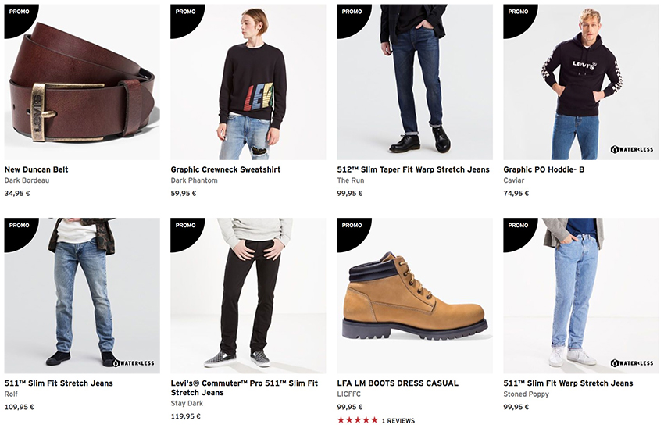The height and width of the screenshot is (428, 664).
Task: Click the PROMO badge on New Duncan Belt
Action: coord(18,12)
